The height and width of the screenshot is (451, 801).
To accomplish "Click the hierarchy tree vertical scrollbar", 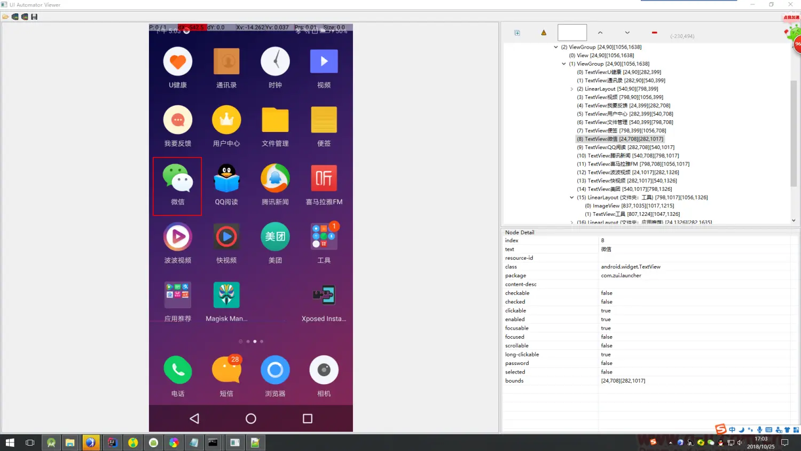I will [x=794, y=134].
